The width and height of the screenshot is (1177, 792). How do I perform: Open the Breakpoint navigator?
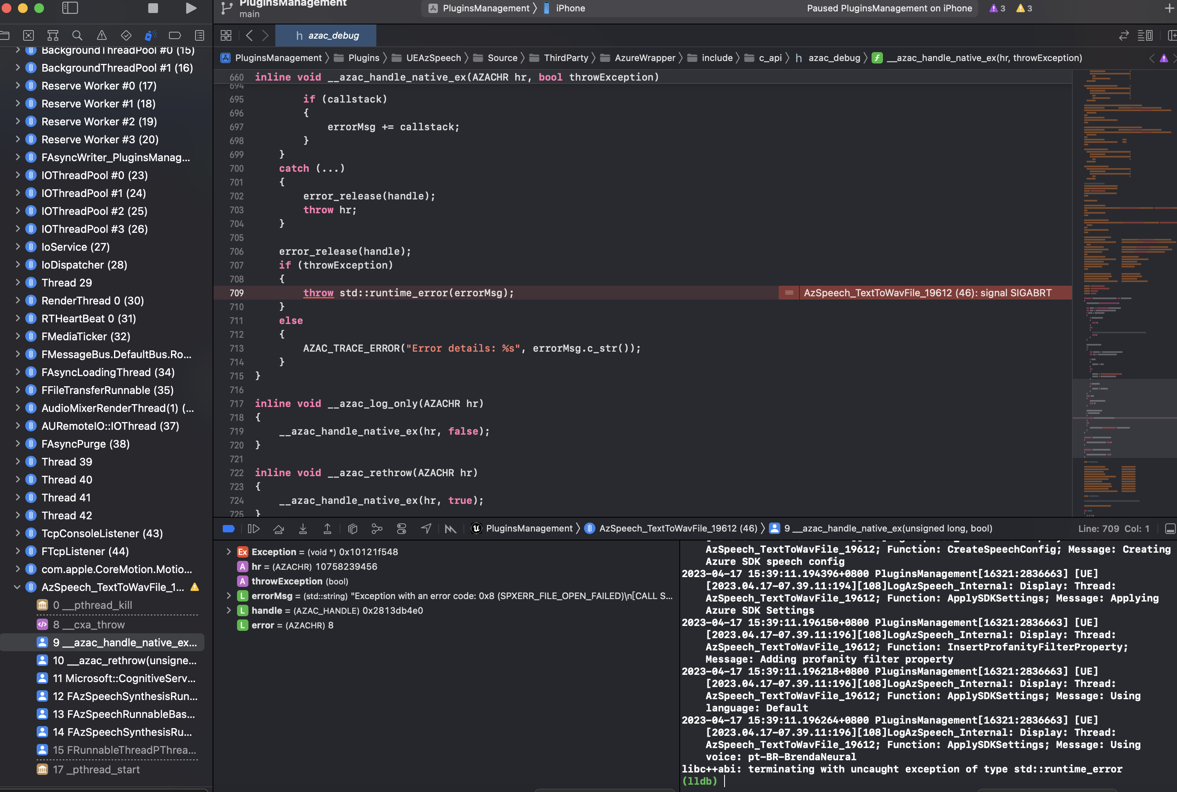[x=174, y=35]
